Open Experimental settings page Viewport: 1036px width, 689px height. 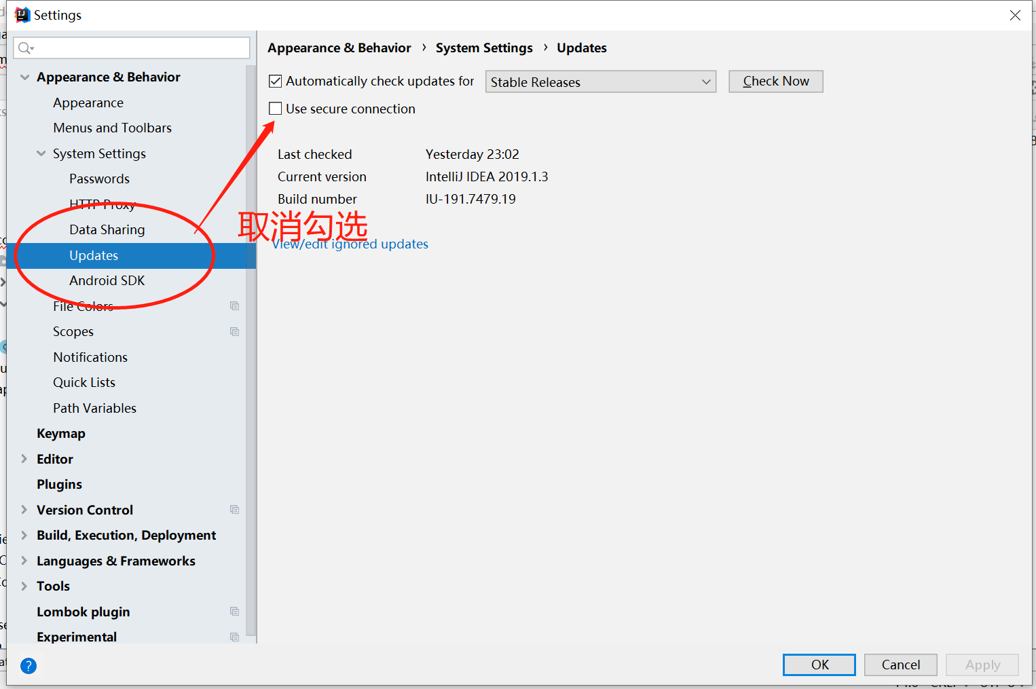tap(77, 637)
